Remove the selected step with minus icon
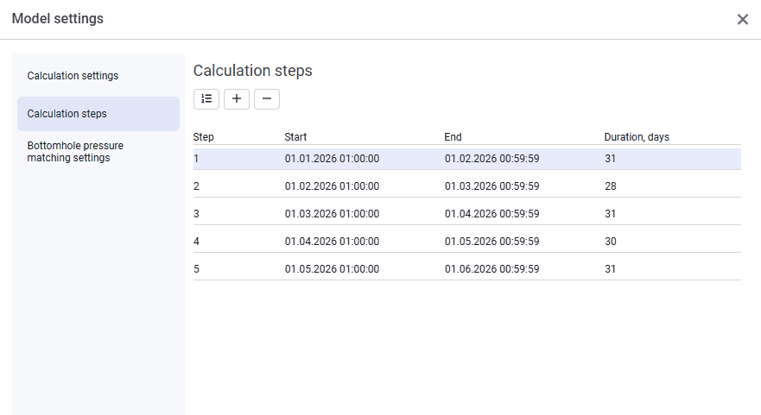Viewport: 761px width, 415px height. tap(267, 99)
